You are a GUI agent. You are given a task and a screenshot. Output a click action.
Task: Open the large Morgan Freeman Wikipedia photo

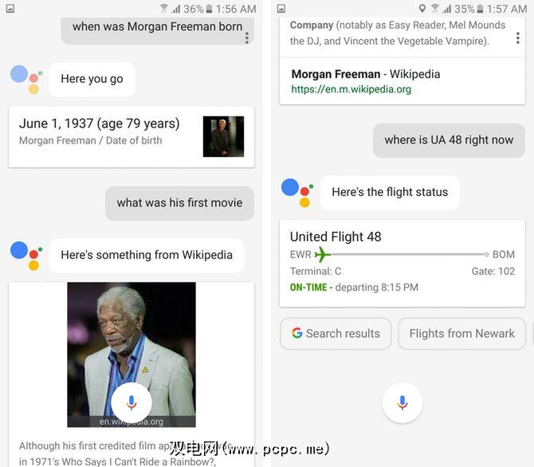click(132, 355)
